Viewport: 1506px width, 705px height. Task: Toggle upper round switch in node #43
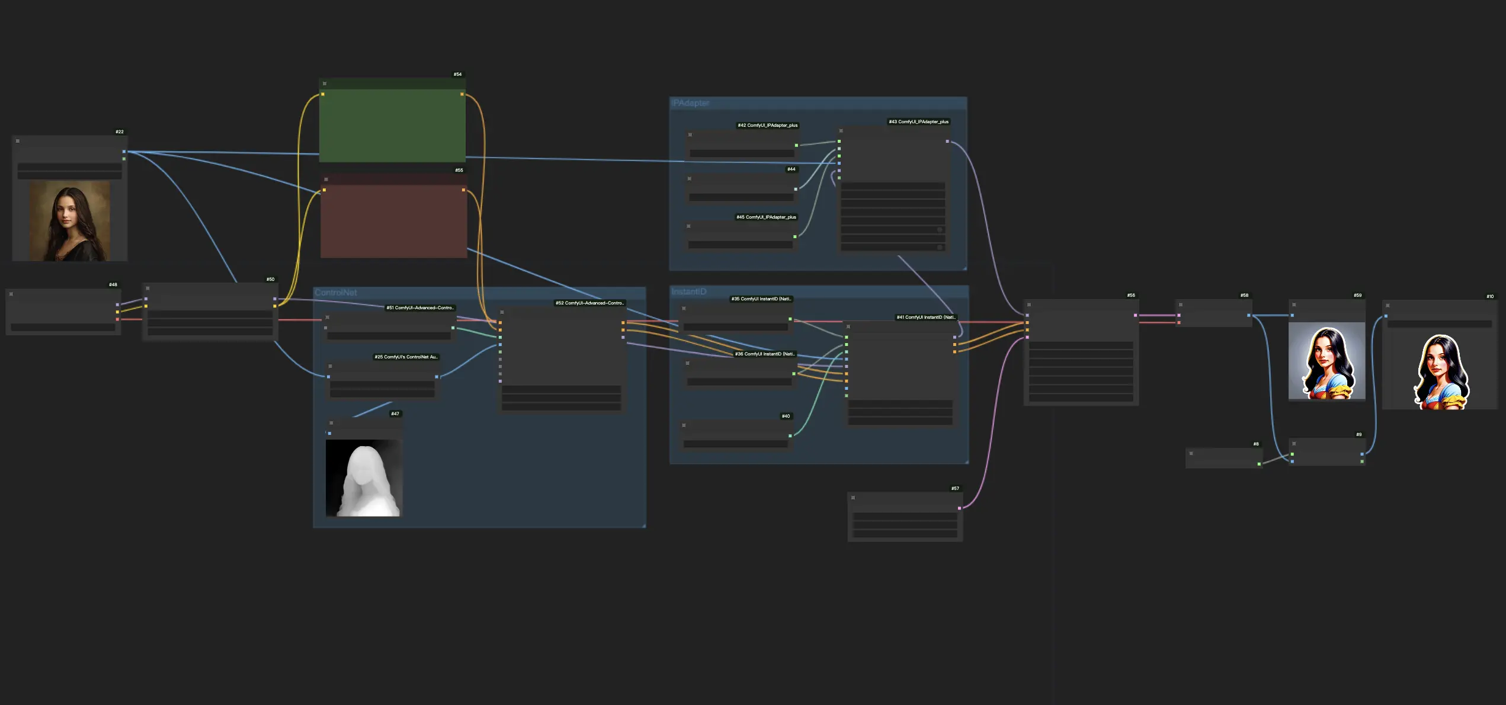point(940,230)
